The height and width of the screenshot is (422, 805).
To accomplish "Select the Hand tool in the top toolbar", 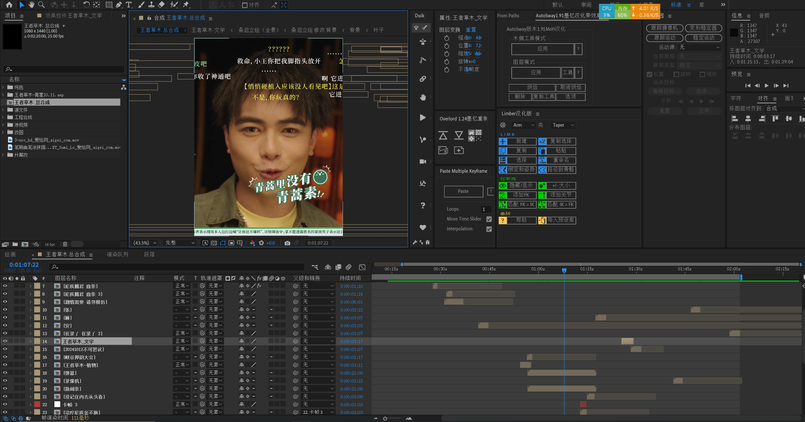I will 31,5.
